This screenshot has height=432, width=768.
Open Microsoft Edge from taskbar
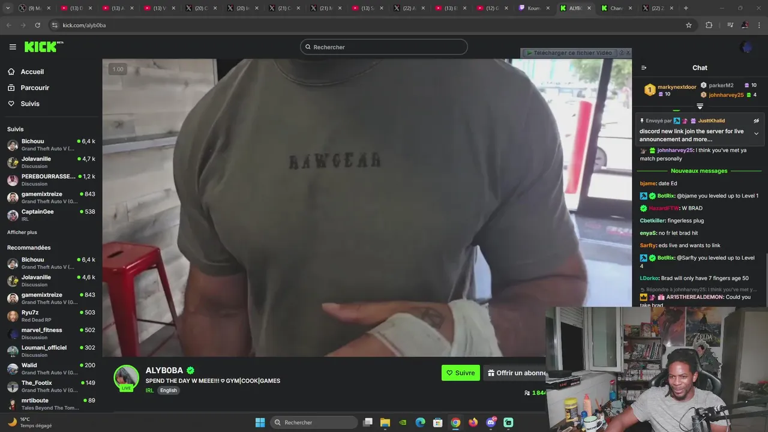click(x=421, y=422)
